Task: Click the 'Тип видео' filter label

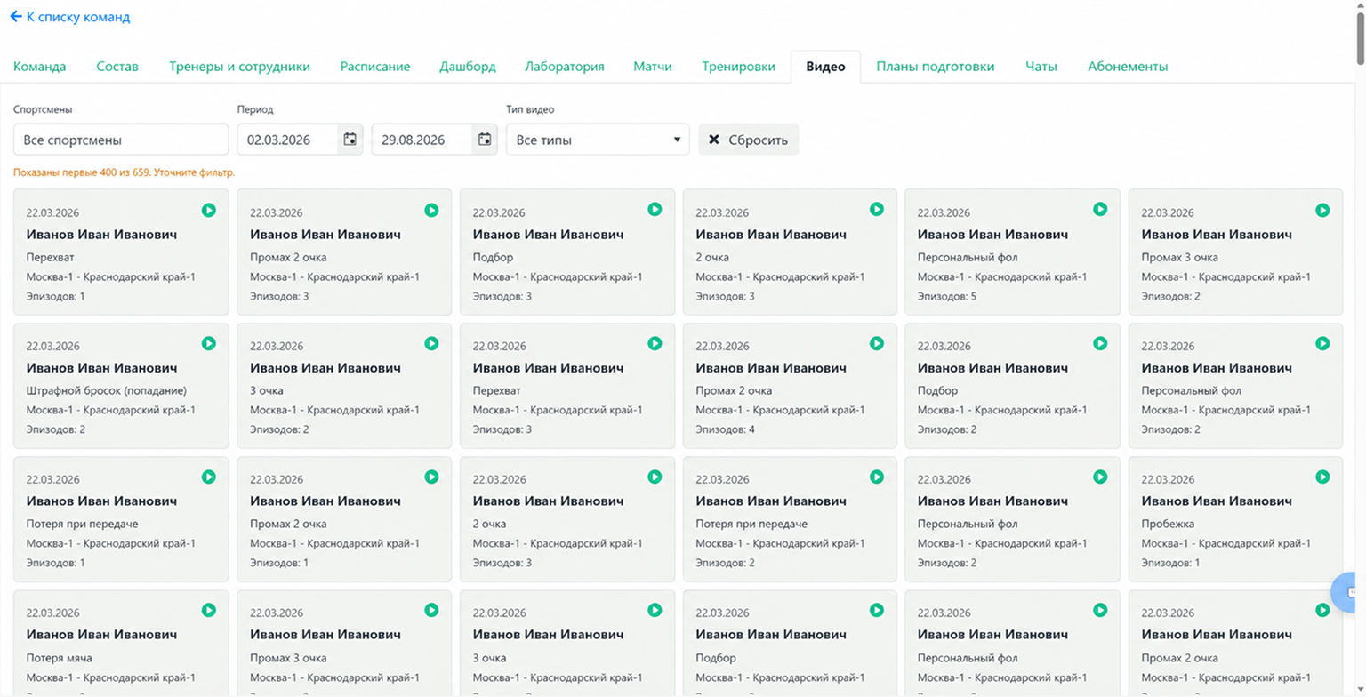Action: point(530,109)
